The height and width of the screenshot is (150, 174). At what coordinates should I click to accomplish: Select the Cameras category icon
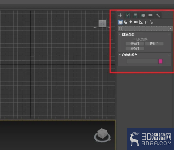[x=136, y=22]
